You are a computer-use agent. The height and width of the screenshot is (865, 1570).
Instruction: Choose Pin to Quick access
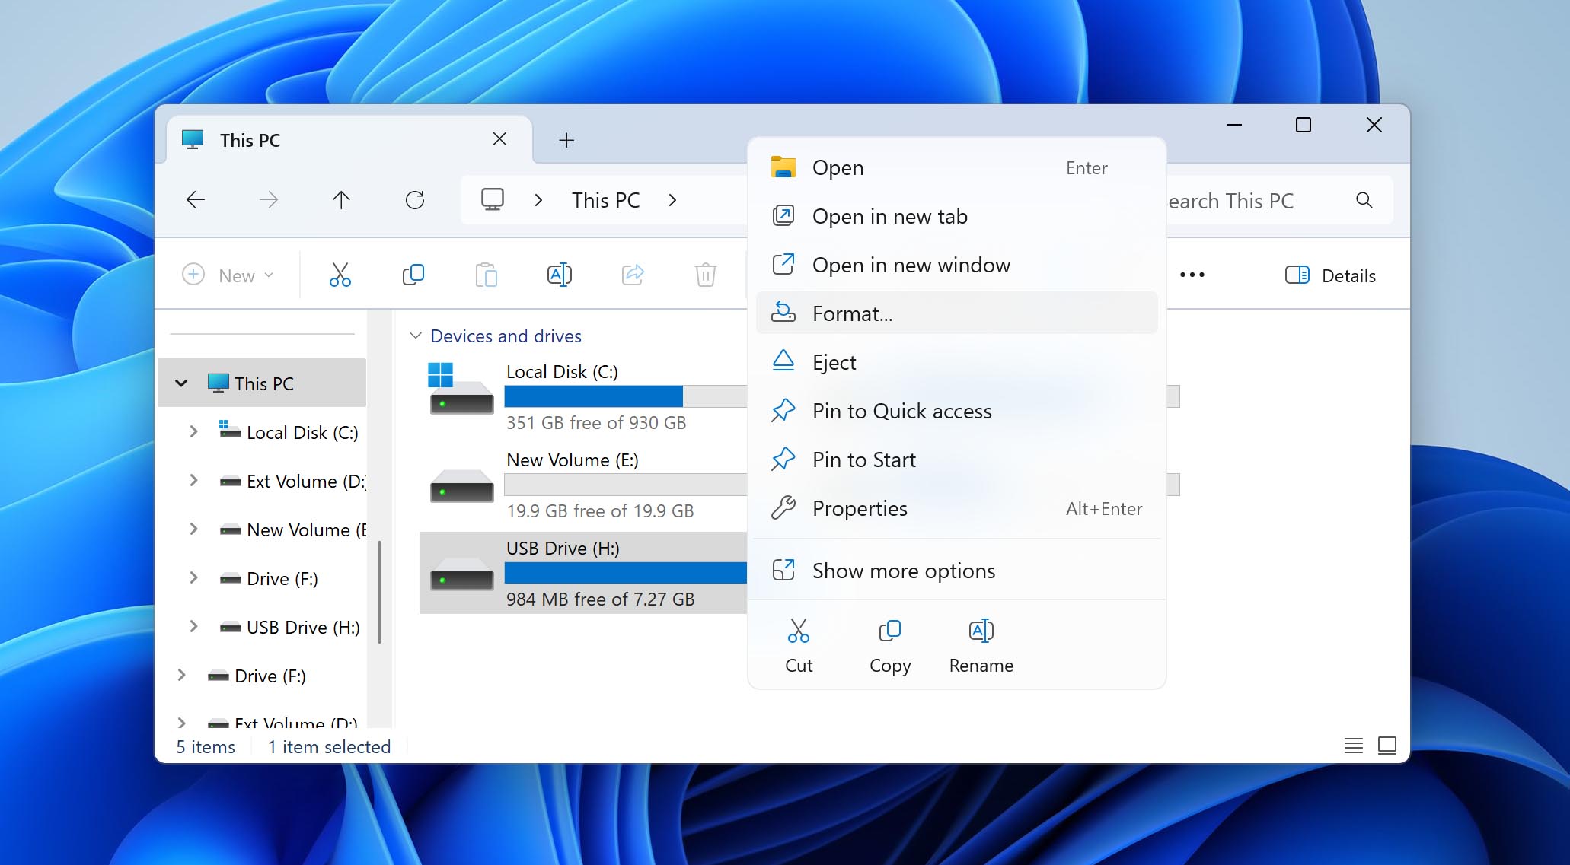956,411
